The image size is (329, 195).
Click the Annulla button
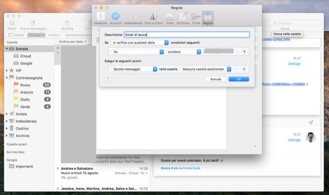tap(216, 79)
